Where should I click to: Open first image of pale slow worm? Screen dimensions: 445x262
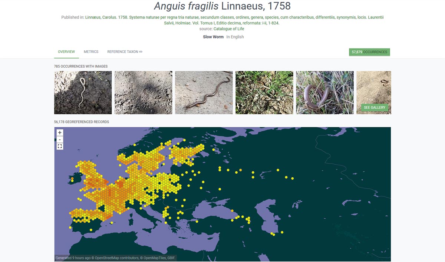[83, 93]
